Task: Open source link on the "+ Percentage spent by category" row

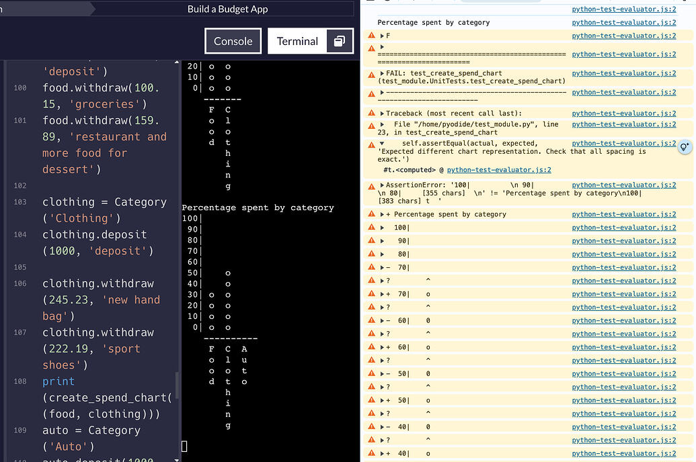Action: click(623, 214)
